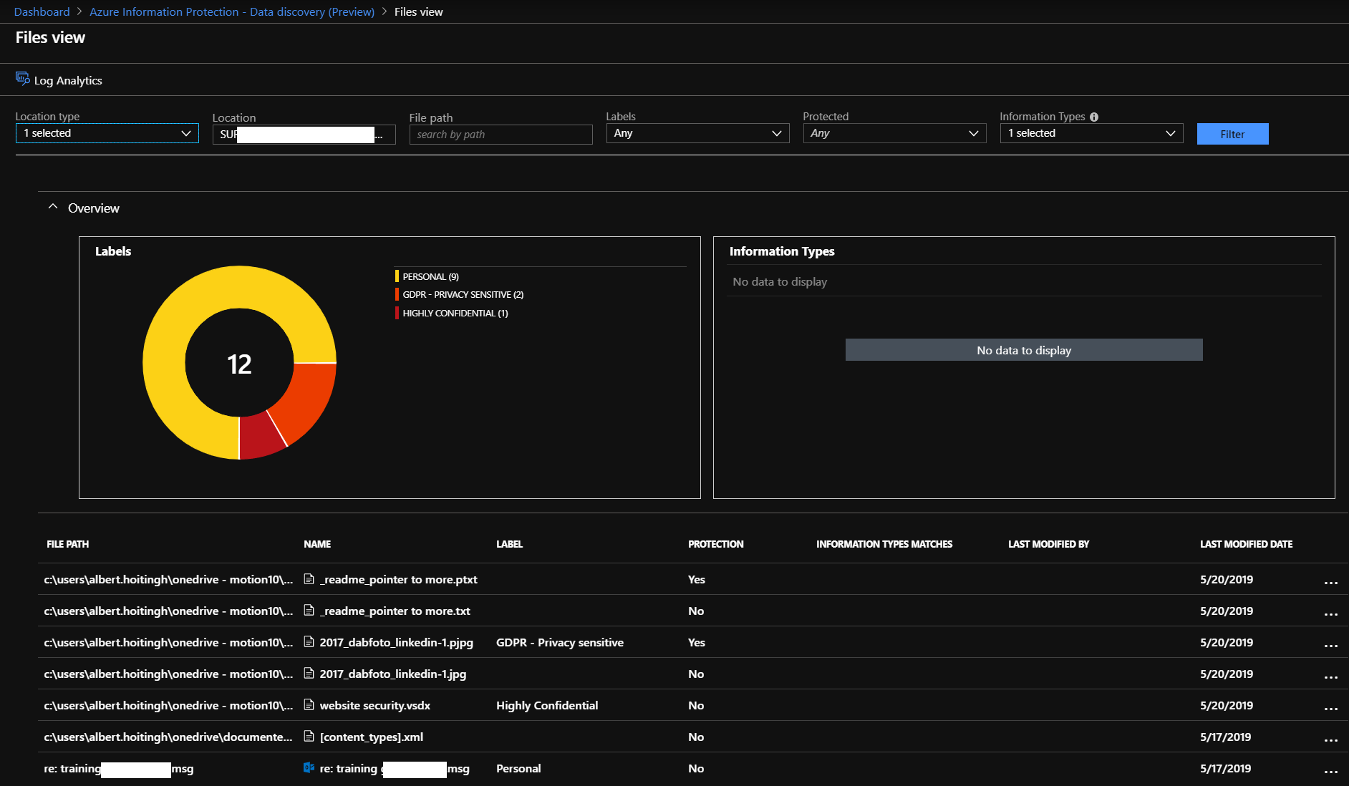Click the Information Types info icon
1349x786 pixels.
pos(1093,117)
